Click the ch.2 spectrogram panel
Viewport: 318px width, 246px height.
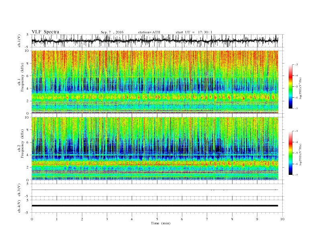(x=155, y=148)
